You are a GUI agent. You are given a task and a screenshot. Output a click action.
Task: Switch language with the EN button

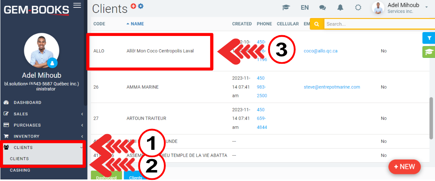point(305,7)
